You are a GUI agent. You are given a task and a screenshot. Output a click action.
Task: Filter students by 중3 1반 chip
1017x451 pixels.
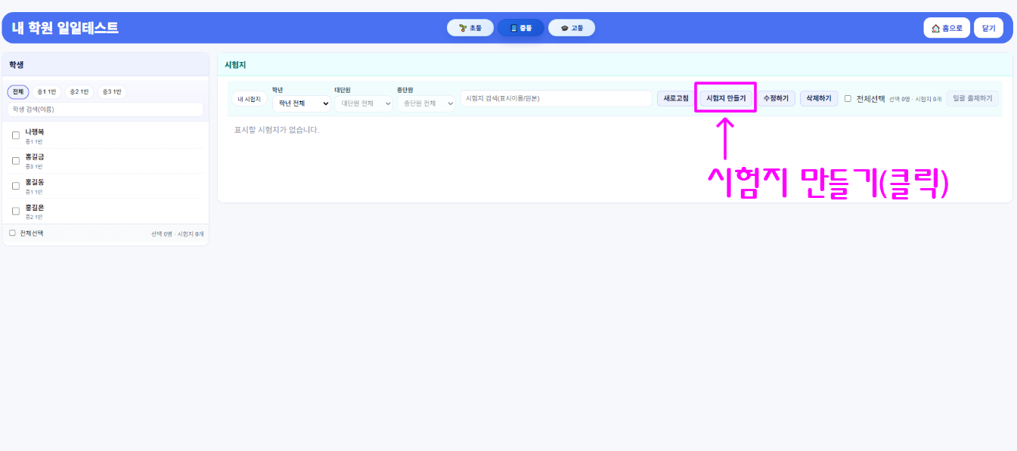pos(112,92)
